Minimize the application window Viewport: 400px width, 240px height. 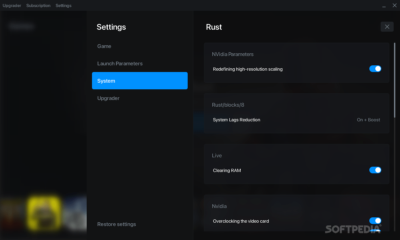(384, 6)
